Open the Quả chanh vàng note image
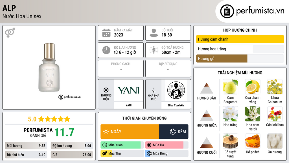 [x=253, y=87]
